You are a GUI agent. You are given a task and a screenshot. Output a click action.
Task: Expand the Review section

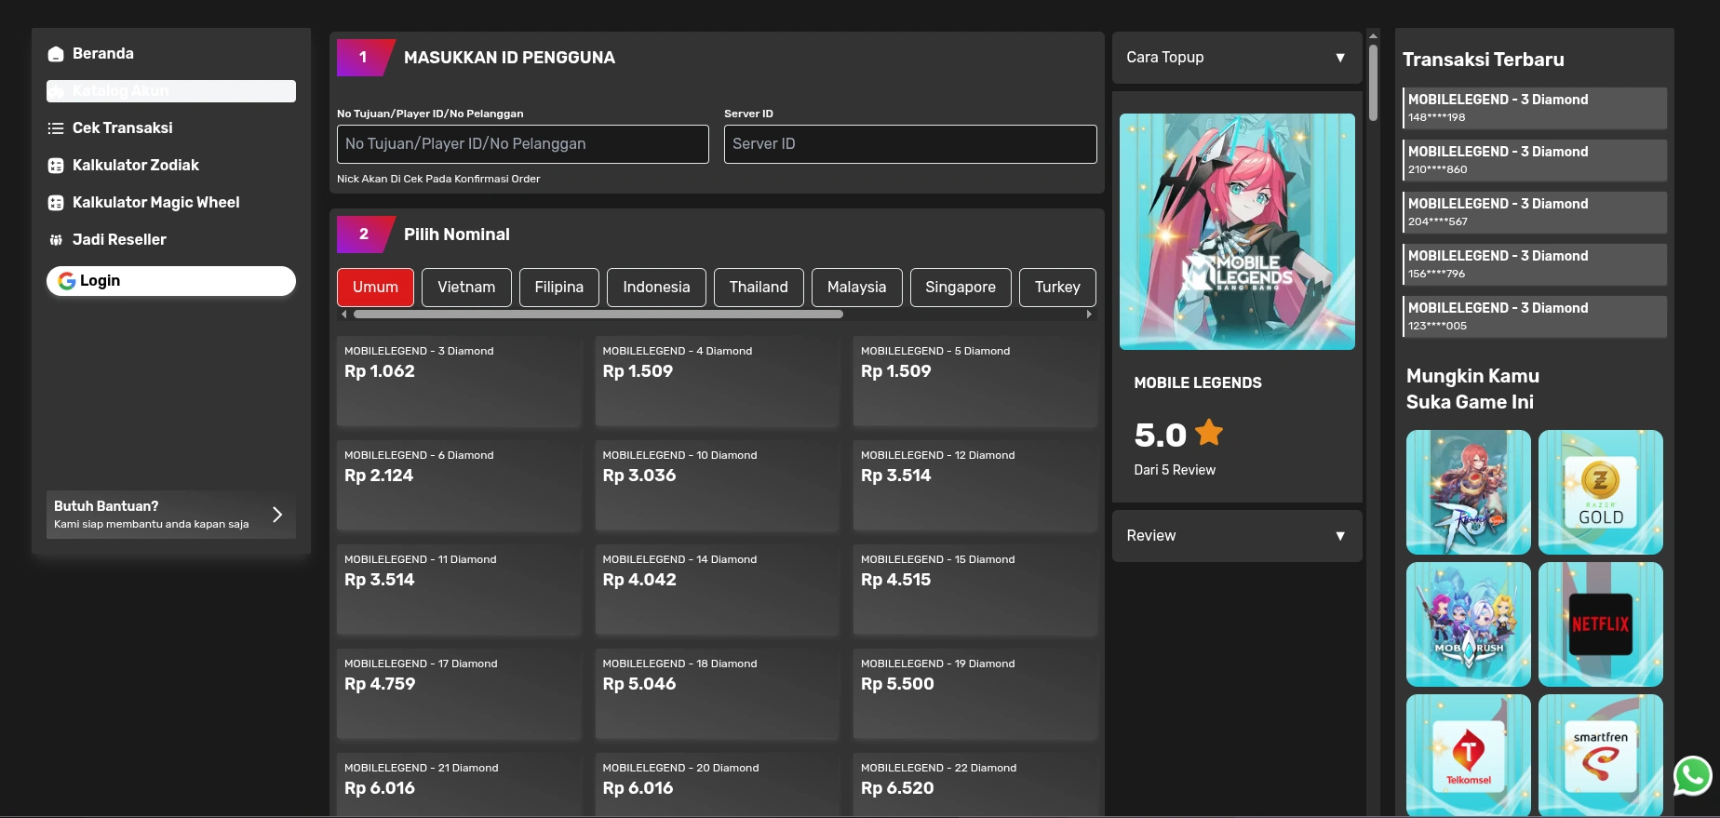point(1236,536)
